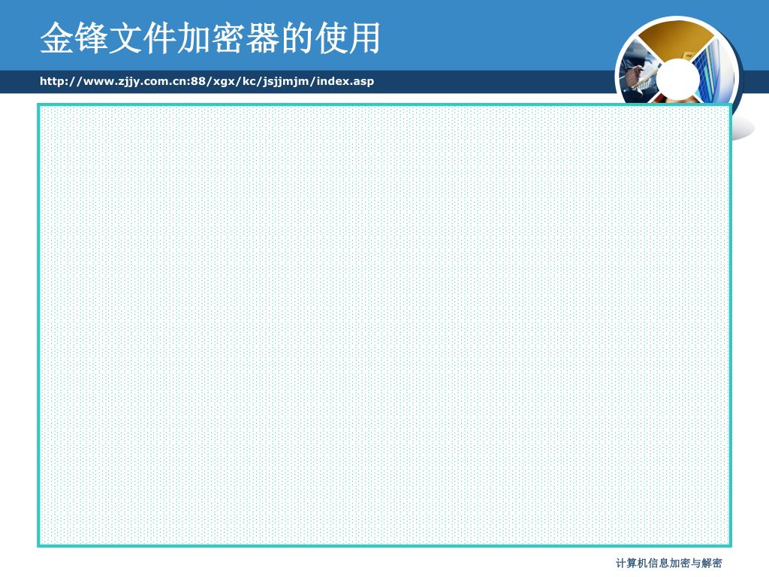
Task: Click the footer text 计算机信息加密与解密
Action: 668,563
